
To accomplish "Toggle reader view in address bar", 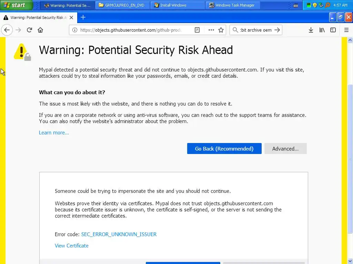I will pos(197,30).
